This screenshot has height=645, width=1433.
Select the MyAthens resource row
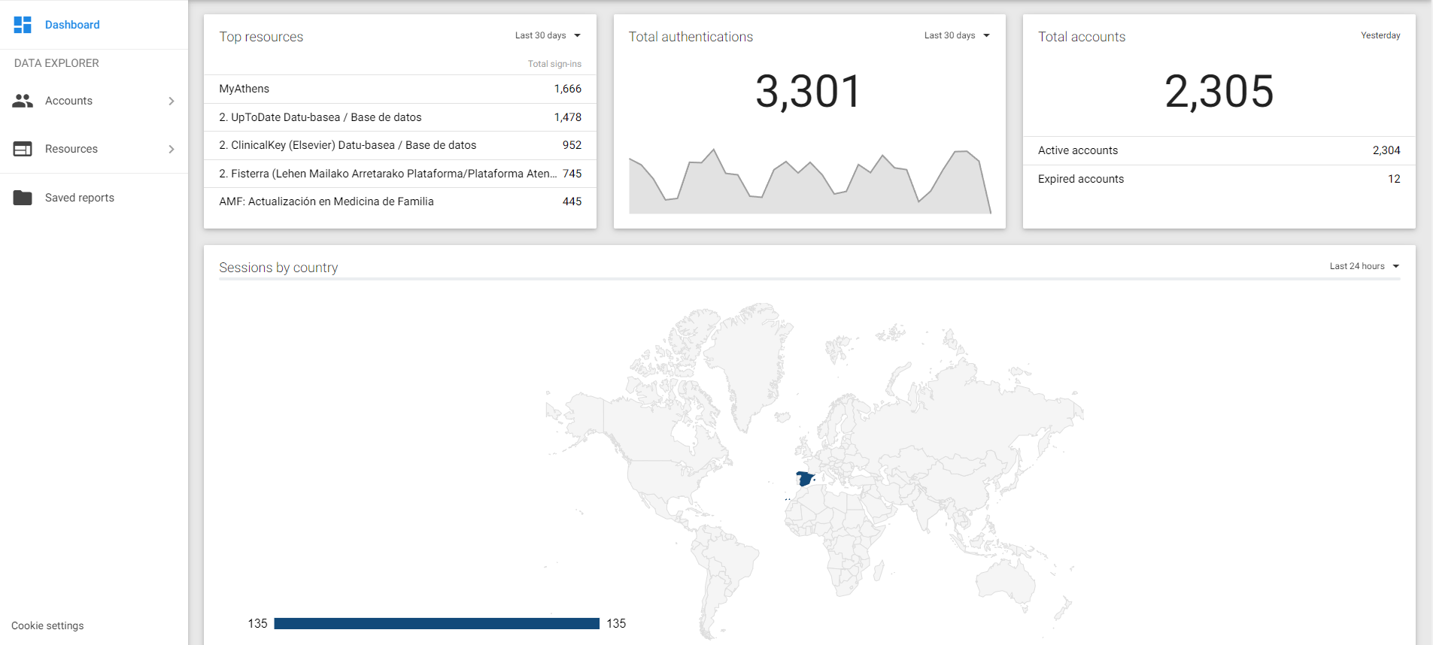coord(400,89)
